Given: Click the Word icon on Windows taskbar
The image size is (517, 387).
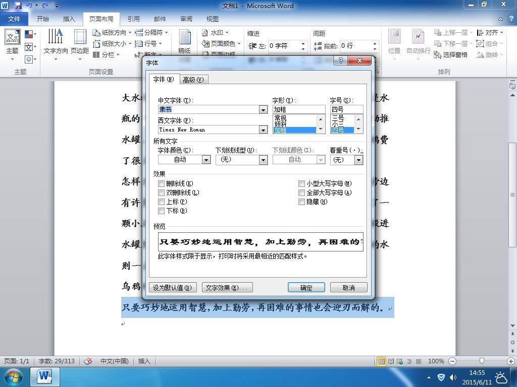Looking at the screenshot, I should (x=45, y=377).
